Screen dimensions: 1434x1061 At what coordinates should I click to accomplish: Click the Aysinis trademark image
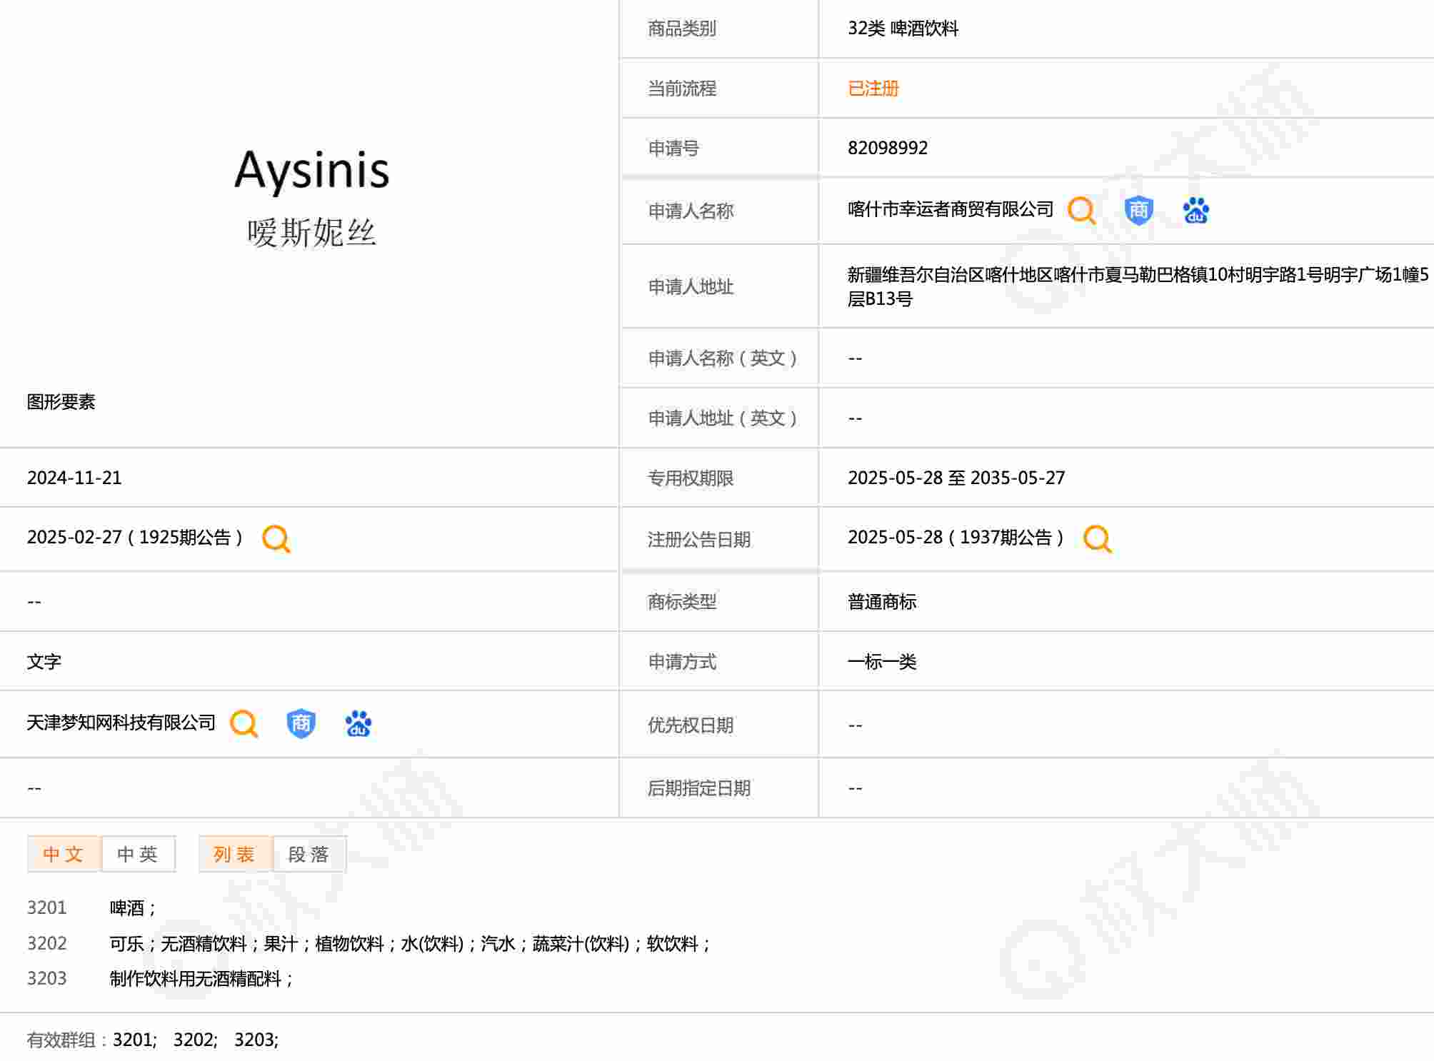point(312,195)
